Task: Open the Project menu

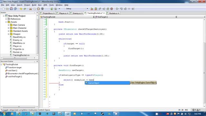Action: pos(27,5)
